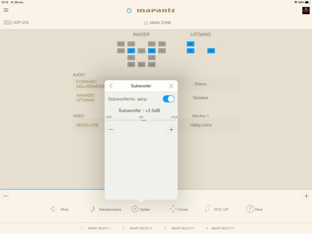Decrease subwoofer level with minus button

[x=111, y=129]
